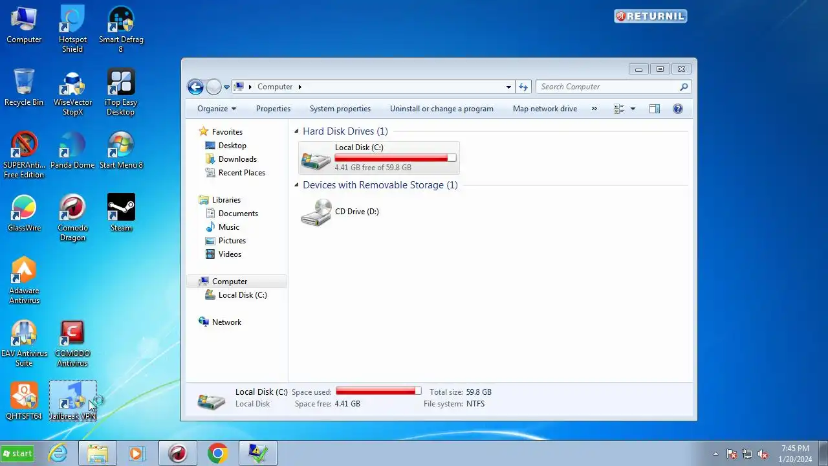Viewport: 828px width, 466px height.
Task: Open Hotspot Shield desktop shortcut
Action: (72, 29)
